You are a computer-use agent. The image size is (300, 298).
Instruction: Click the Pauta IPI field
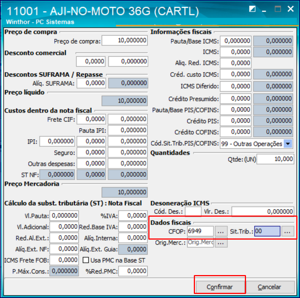tap(128, 130)
